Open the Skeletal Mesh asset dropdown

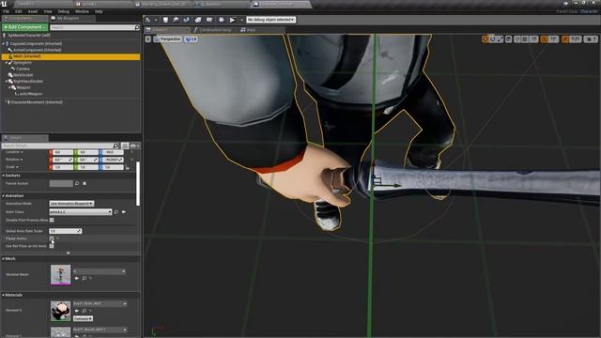pos(100,271)
